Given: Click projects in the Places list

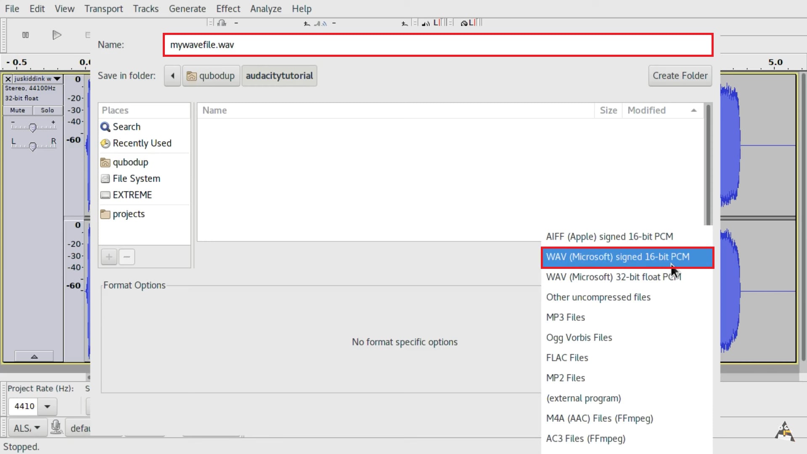Looking at the screenshot, I should point(144,214).
